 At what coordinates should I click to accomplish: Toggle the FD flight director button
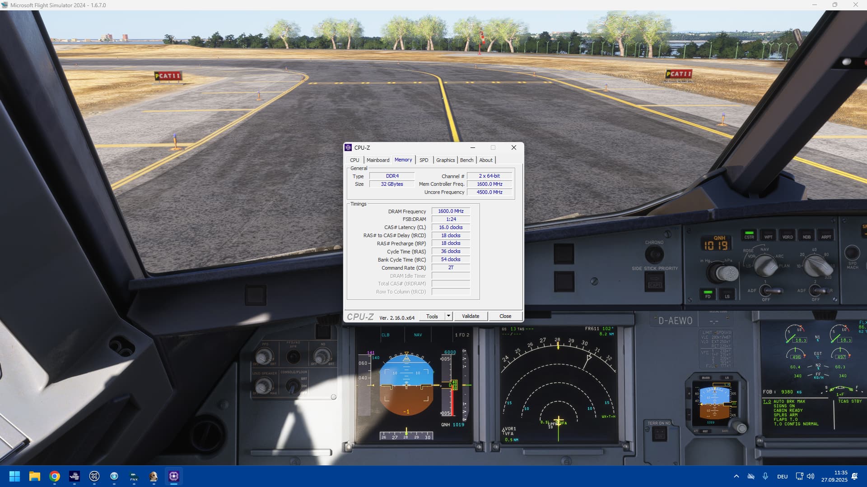pyautogui.click(x=708, y=294)
